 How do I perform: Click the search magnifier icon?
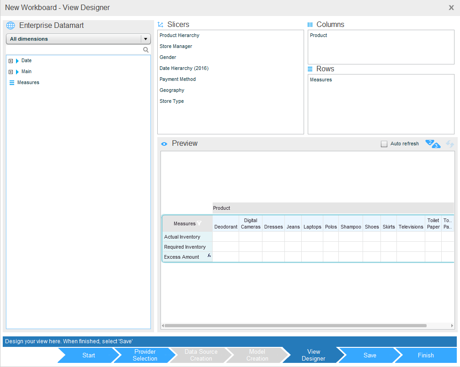tap(146, 50)
